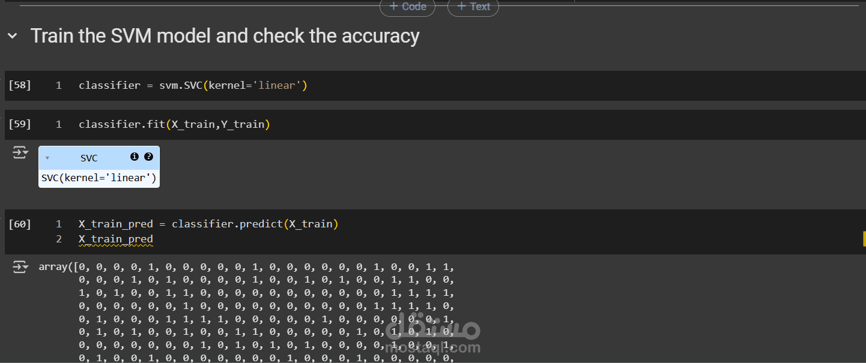Add a new Code cell
The width and height of the screenshot is (866, 363).
(407, 7)
